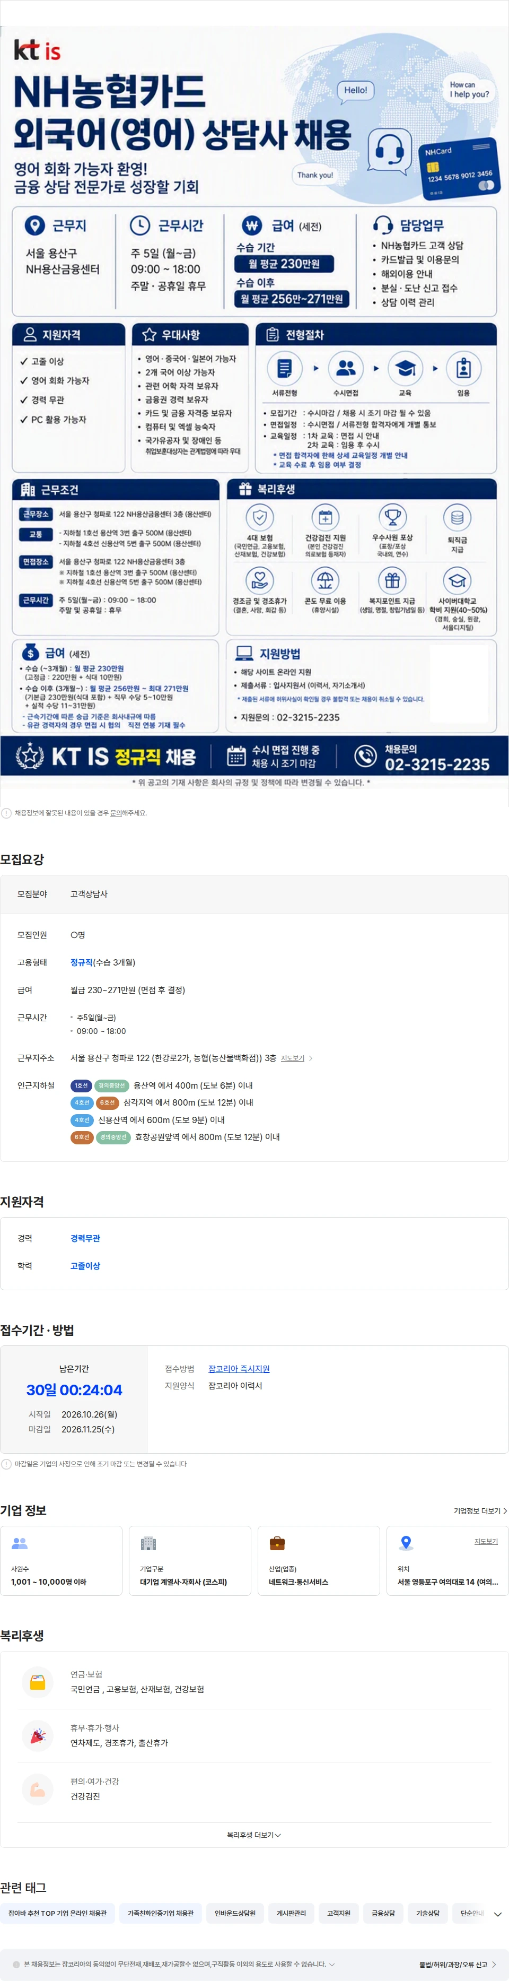Click the 서류전형 document icon

[x=285, y=368]
